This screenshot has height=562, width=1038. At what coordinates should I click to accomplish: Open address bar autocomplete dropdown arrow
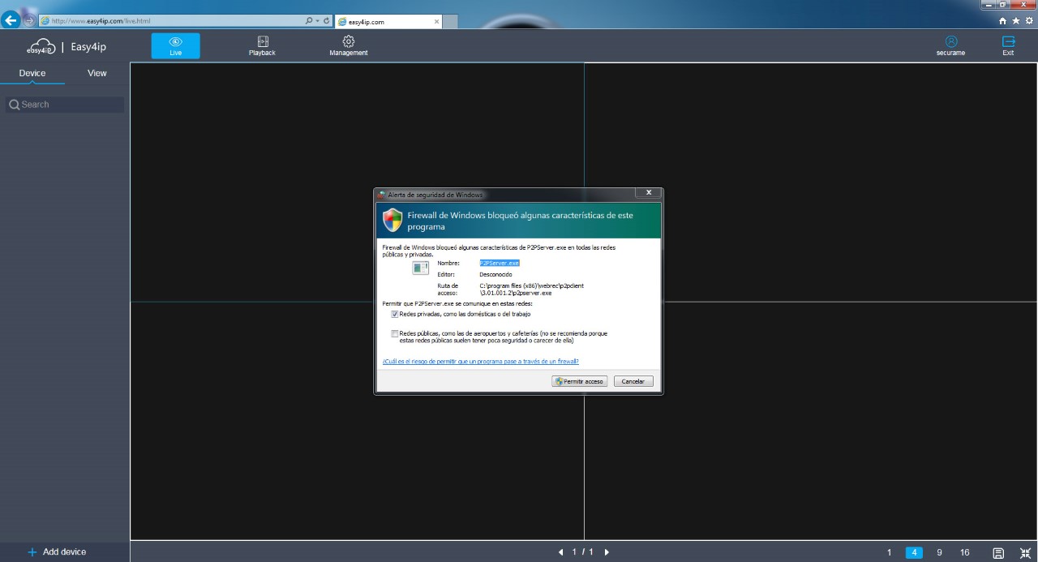(x=317, y=20)
